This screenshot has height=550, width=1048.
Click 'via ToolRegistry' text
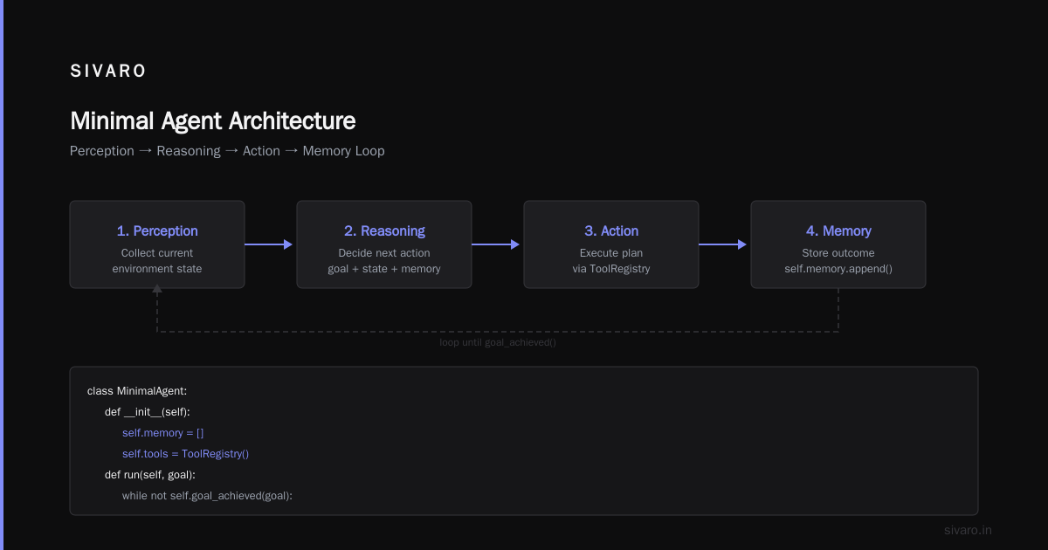(611, 269)
